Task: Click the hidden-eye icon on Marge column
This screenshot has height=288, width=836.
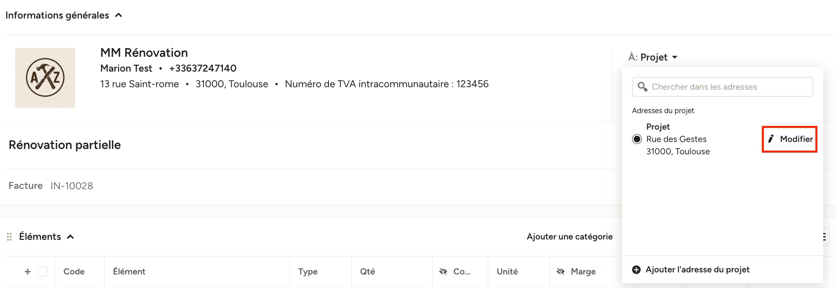Action: click(x=560, y=272)
